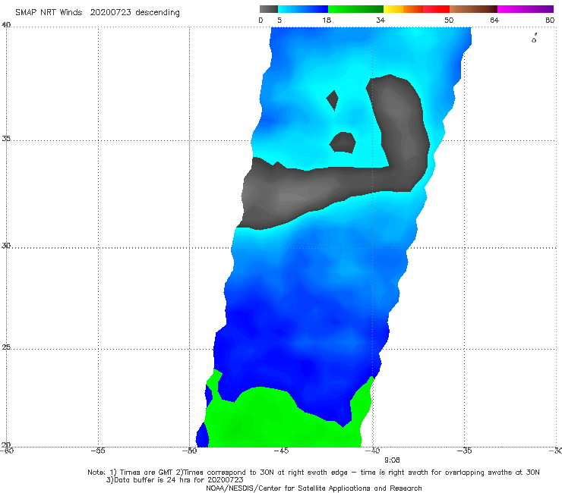
Task: Click the color bar label '5'
Action: 279,20
